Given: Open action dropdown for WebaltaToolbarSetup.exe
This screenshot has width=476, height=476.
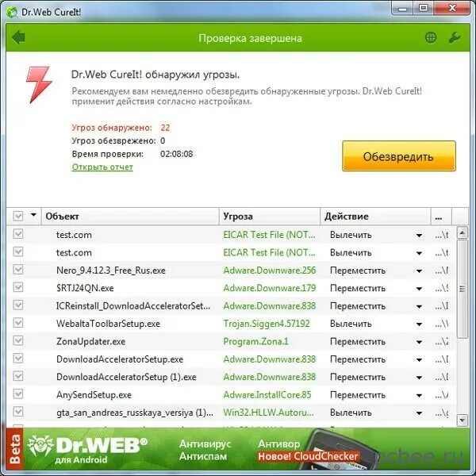Looking at the screenshot, I should click(419, 324).
